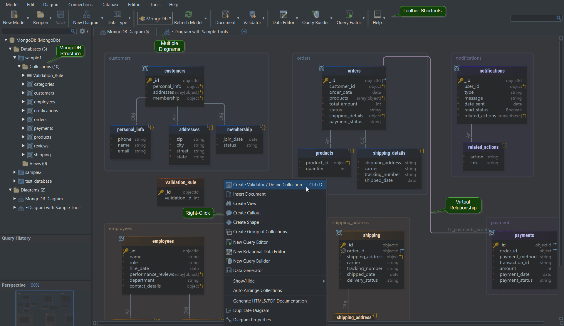Add a new diagram tab with plus icon
This screenshot has width=564, height=326.
[x=244, y=32]
